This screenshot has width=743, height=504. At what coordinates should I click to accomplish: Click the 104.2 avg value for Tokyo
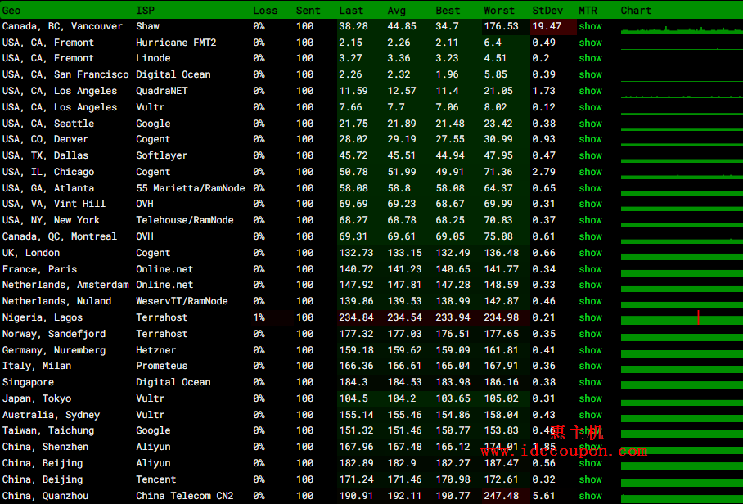tap(401, 398)
